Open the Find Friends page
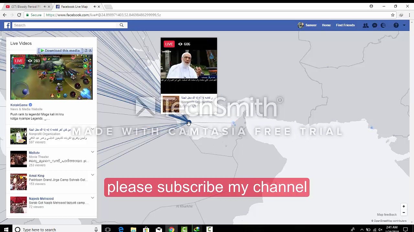 pyautogui.click(x=345, y=25)
